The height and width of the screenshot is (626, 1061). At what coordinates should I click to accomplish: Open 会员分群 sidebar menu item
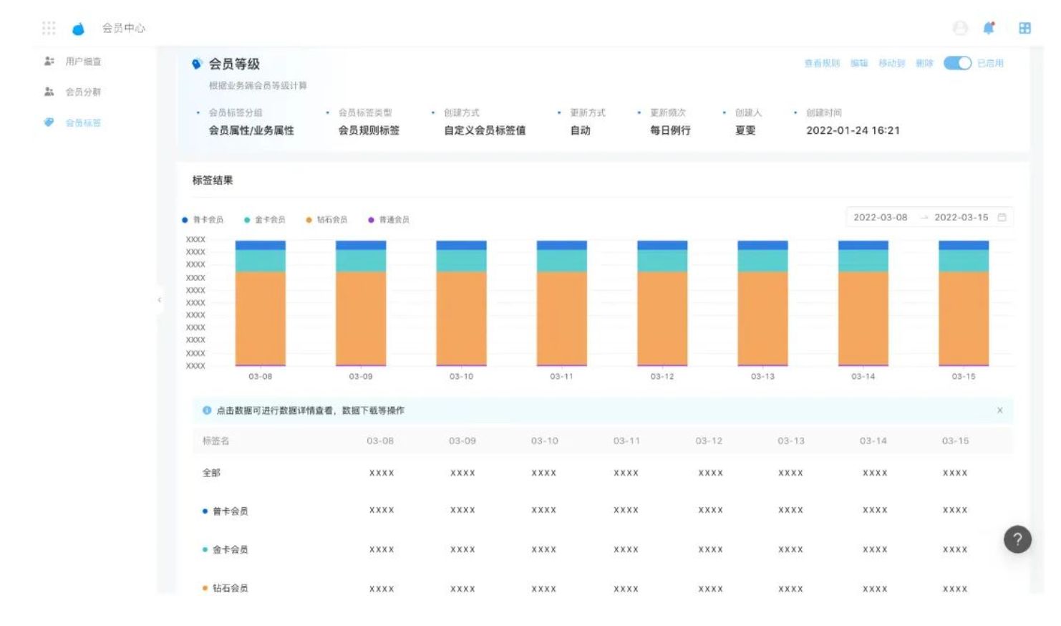pyautogui.click(x=82, y=92)
